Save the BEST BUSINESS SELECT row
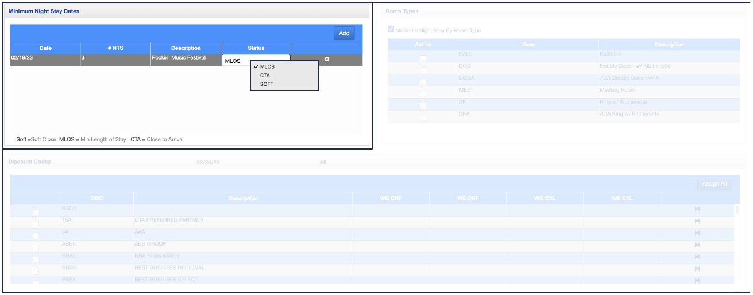Screen dimensions: 753x295 [697, 281]
